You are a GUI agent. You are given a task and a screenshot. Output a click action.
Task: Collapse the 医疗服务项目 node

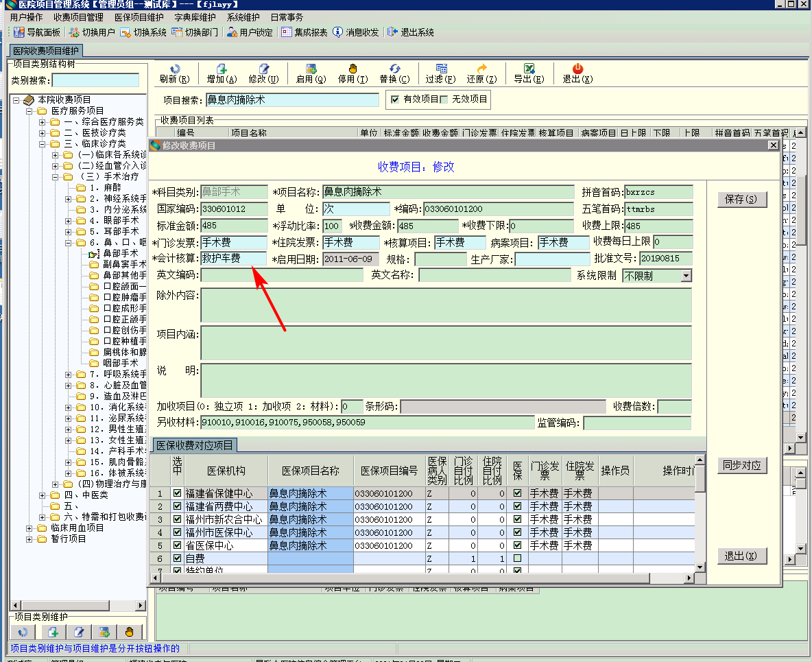[x=29, y=111]
